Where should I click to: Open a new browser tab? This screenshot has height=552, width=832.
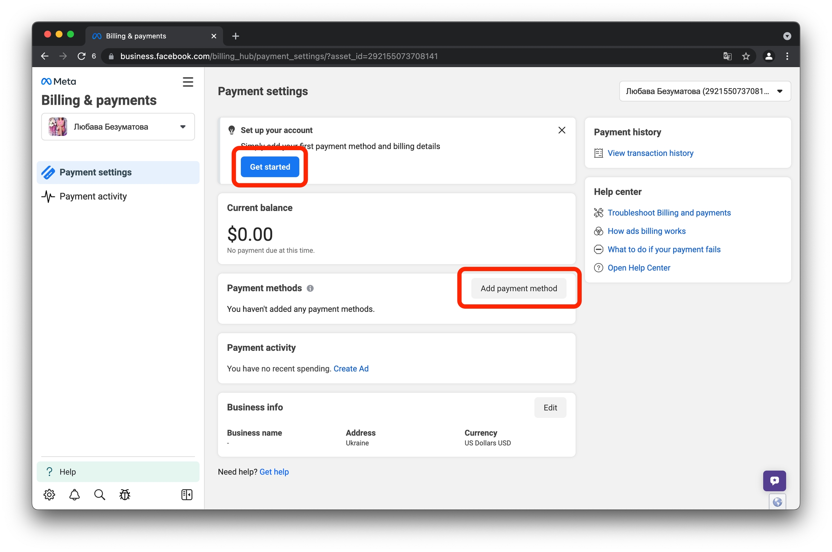[235, 36]
